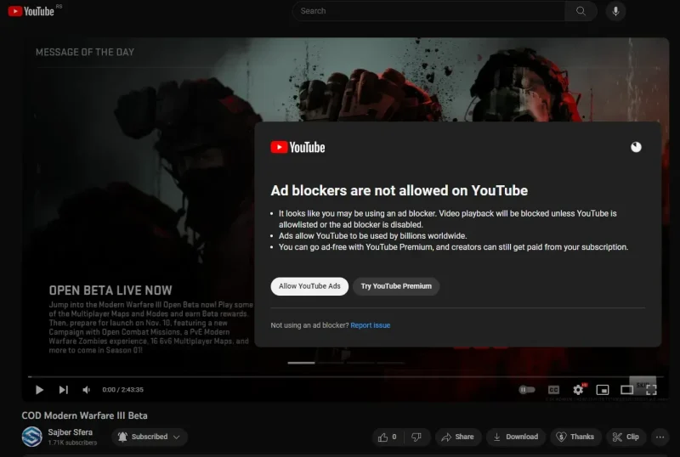Download the video
Image resolution: width=680 pixels, height=457 pixels.
pos(516,437)
